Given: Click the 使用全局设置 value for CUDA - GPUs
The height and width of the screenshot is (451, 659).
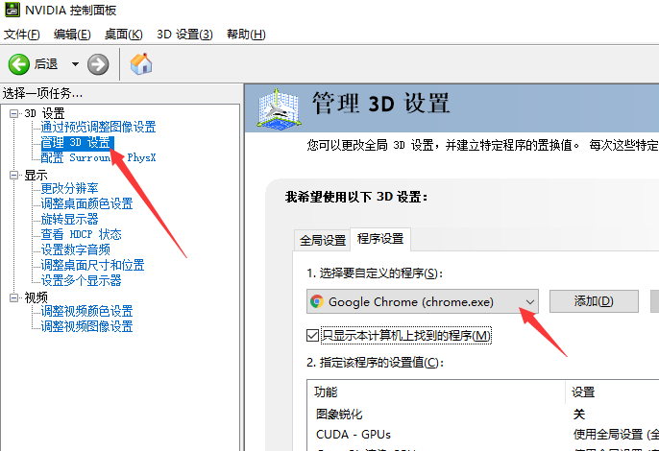Looking at the screenshot, I should click(615, 434).
